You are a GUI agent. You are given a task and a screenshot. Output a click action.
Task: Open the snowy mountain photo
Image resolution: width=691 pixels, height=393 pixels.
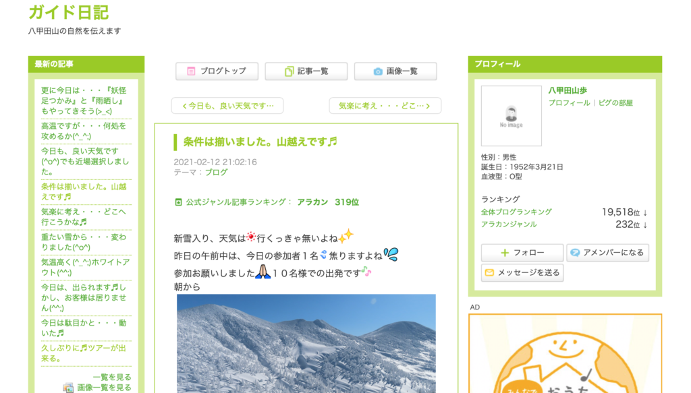tap(306, 343)
